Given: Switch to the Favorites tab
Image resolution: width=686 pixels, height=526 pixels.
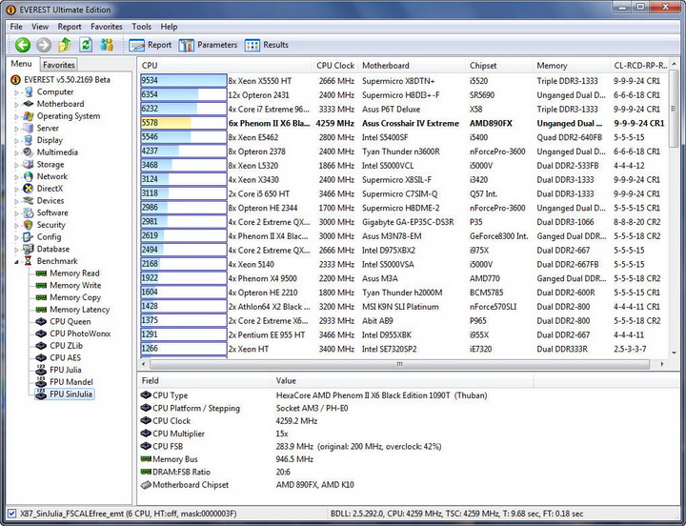Looking at the screenshot, I should coord(59,65).
